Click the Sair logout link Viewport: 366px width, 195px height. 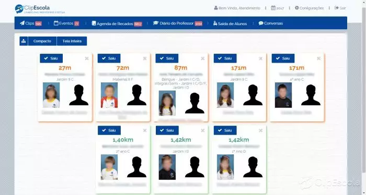340,8
